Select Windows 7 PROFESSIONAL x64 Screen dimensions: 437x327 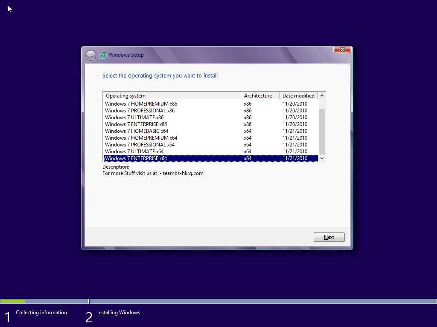pos(211,145)
